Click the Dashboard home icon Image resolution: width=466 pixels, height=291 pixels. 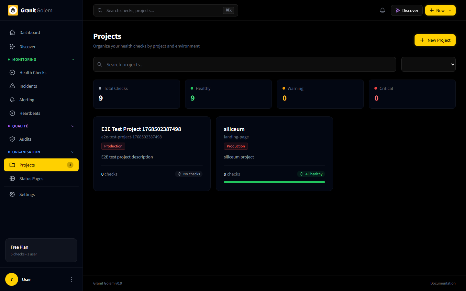click(x=12, y=32)
